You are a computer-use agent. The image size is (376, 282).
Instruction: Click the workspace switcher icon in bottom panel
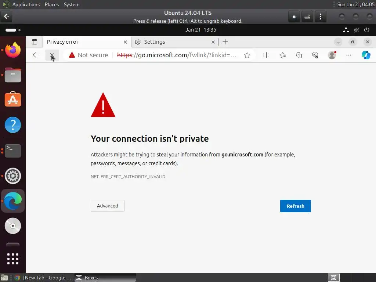pos(333,278)
